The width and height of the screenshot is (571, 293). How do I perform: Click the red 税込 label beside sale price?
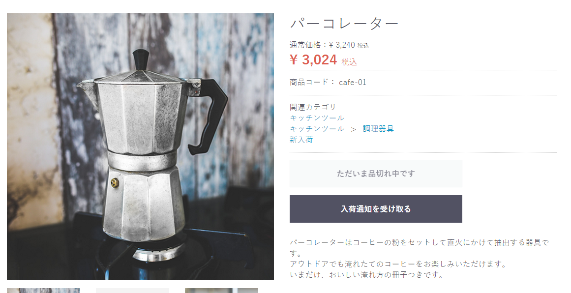[x=349, y=62]
